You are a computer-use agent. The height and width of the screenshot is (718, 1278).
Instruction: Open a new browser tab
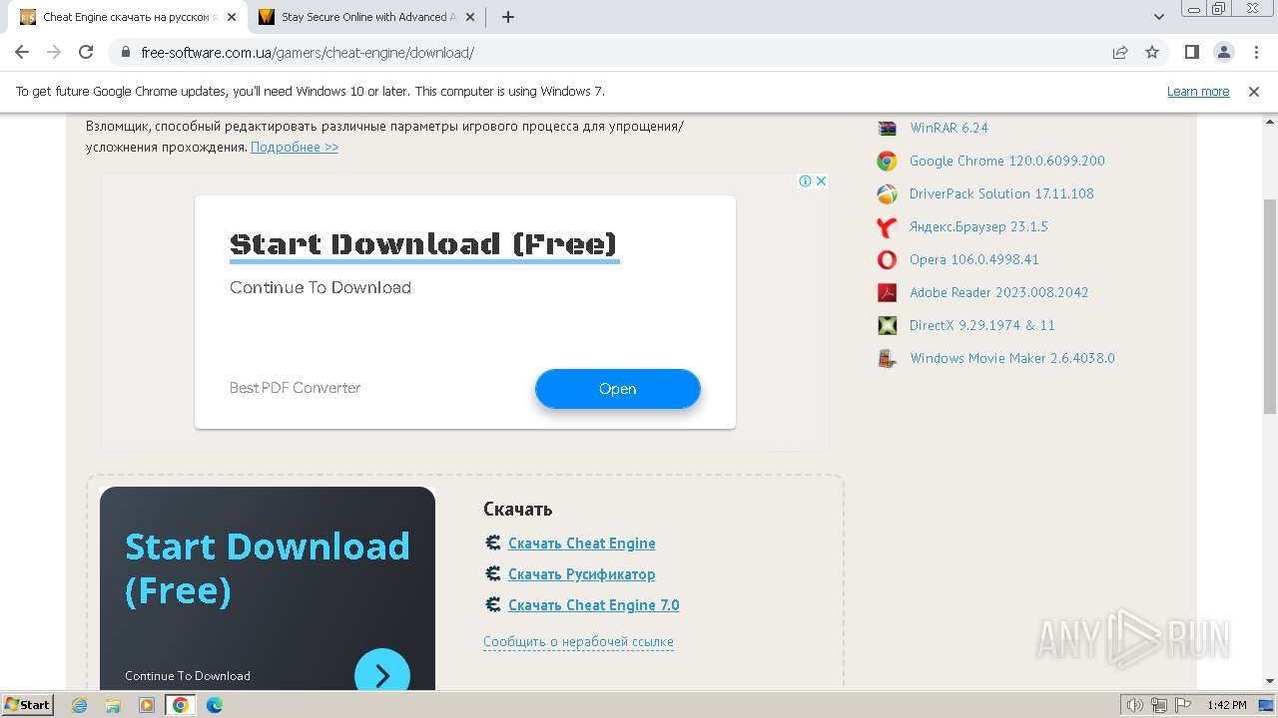point(507,17)
